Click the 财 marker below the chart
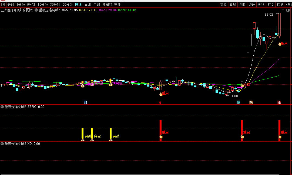 (85, 102)
